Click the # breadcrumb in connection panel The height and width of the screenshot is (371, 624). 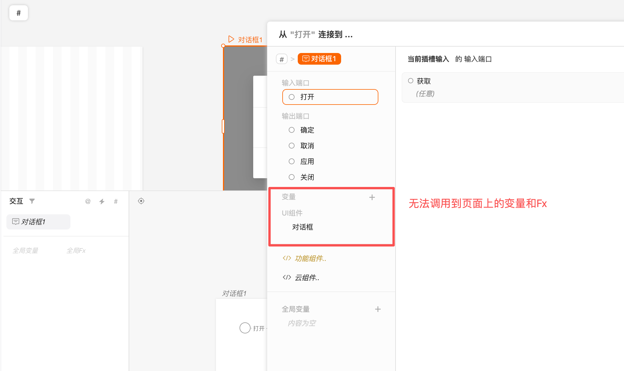tap(281, 59)
